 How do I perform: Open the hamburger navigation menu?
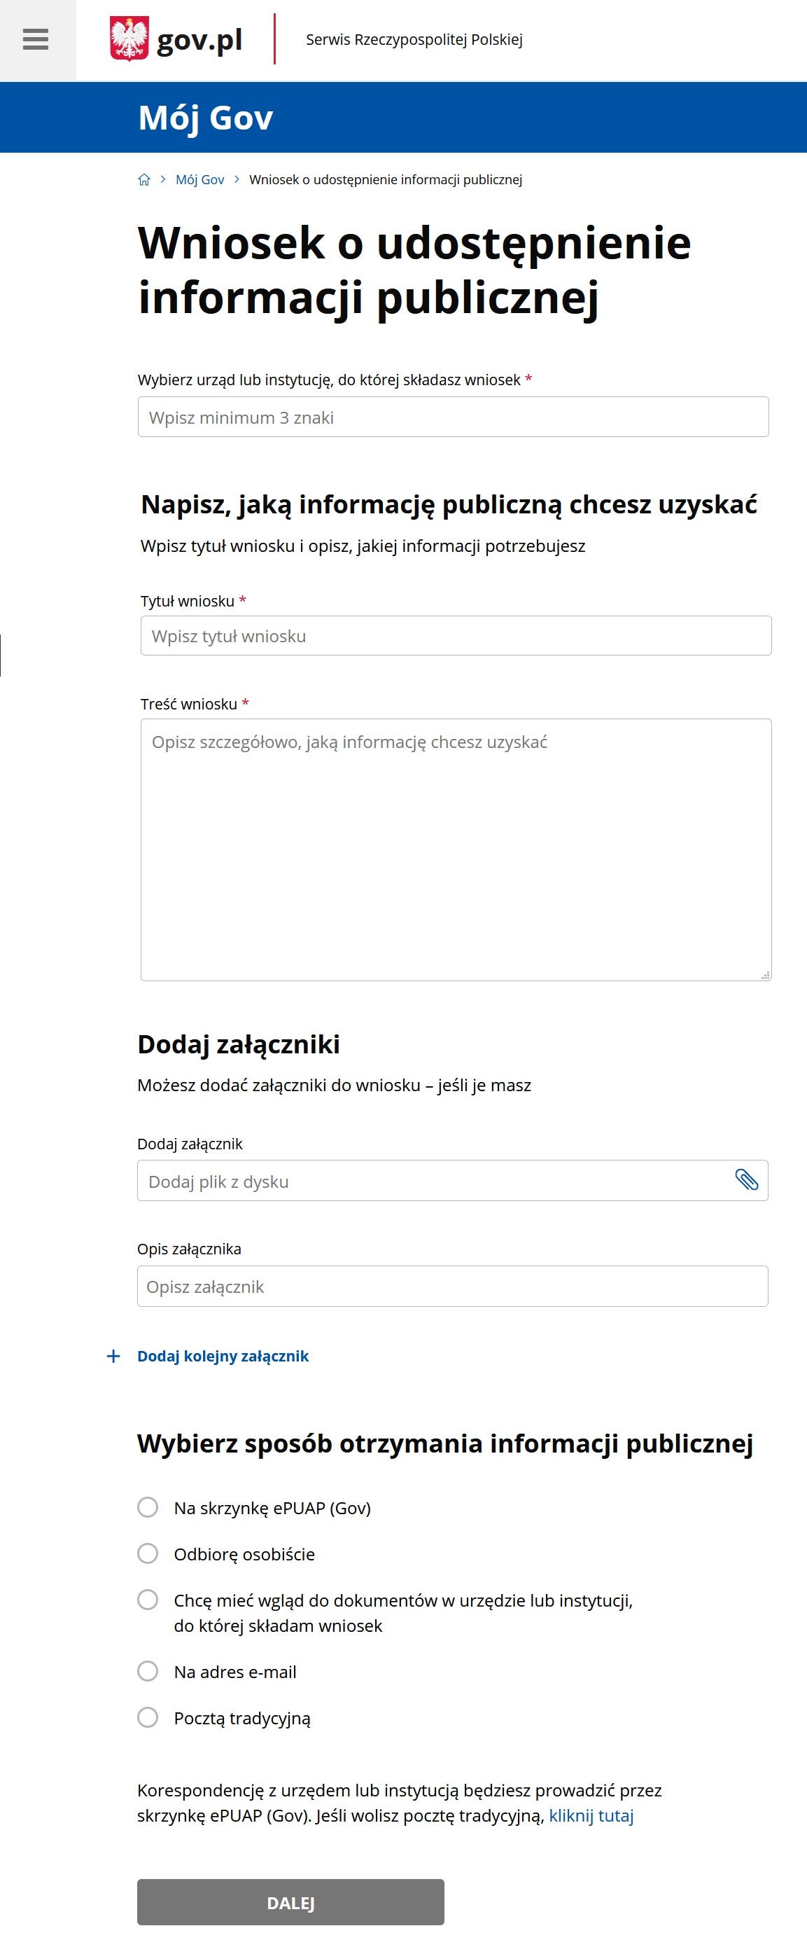(x=35, y=39)
